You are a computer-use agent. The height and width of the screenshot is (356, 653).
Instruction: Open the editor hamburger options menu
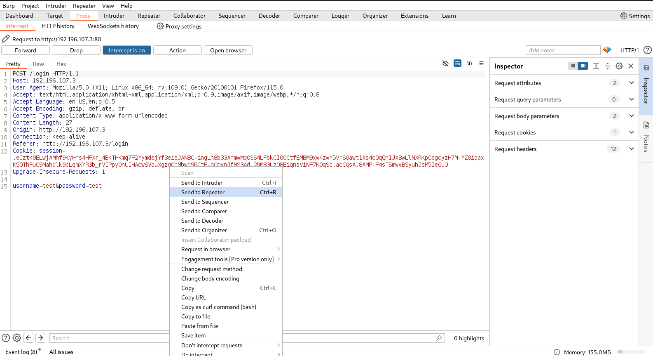(481, 64)
